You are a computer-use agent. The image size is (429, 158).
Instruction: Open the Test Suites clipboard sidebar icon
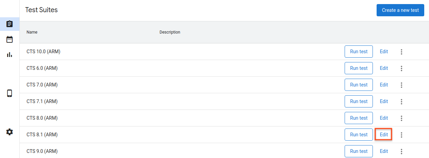10,24
